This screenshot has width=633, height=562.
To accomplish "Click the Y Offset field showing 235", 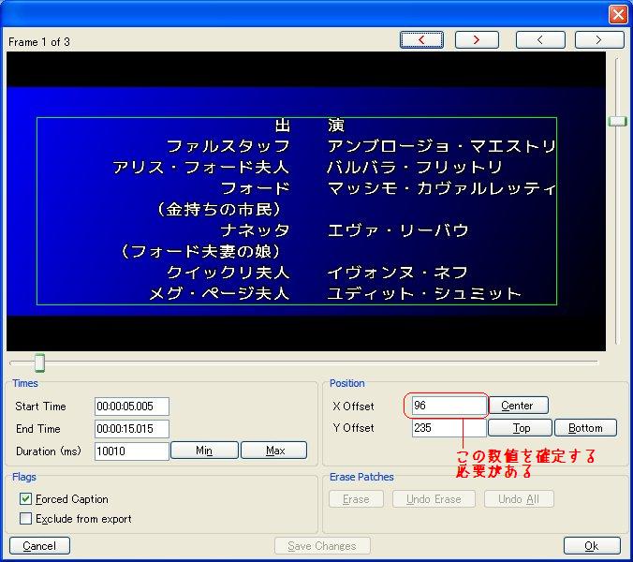I will coord(449,428).
